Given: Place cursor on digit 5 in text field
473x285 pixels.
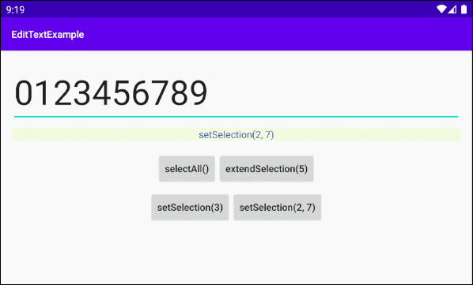Looking at the screenshot, I should click(121, 93).
